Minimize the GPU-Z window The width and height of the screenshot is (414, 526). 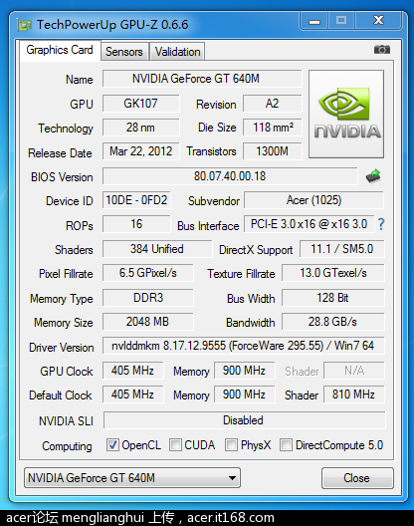314,21
